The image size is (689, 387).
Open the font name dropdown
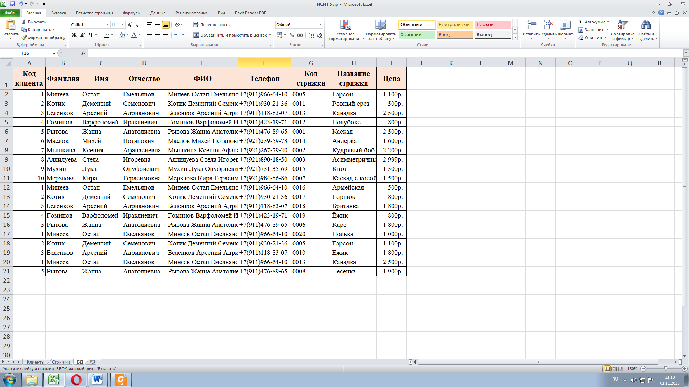(x=107, y=25)
